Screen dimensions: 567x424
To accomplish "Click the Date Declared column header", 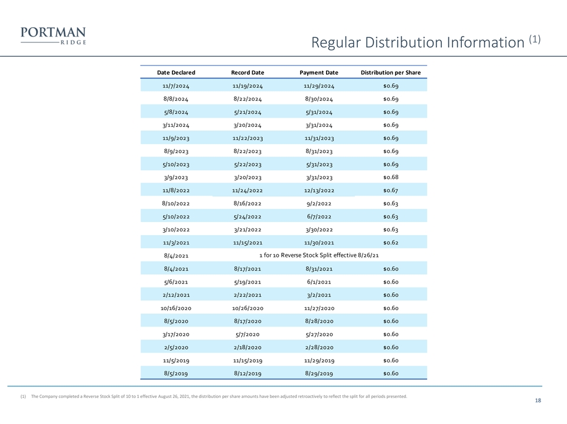I will 176,73.
